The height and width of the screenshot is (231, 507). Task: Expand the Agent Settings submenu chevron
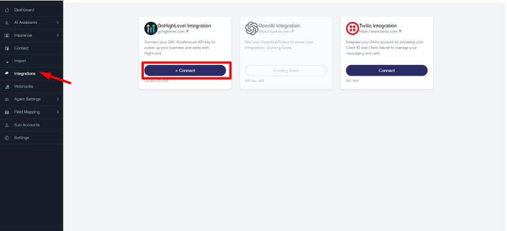(57, 99)
